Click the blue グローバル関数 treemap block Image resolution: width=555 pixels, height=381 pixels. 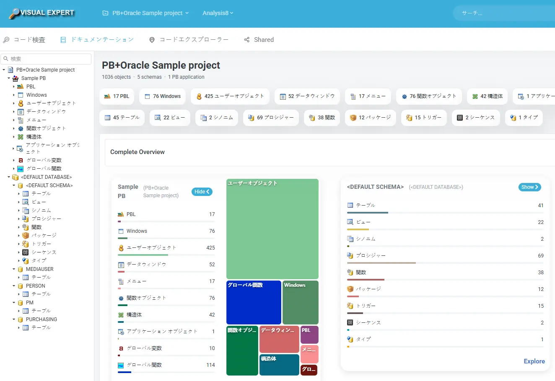click(x=254, y=302)
